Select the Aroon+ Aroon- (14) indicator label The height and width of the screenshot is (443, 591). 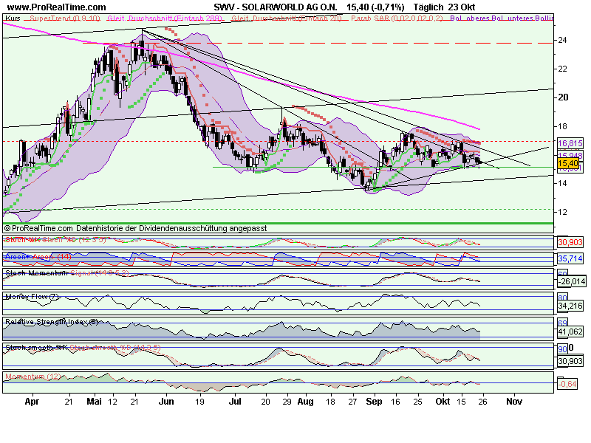[x=38, y=257]
